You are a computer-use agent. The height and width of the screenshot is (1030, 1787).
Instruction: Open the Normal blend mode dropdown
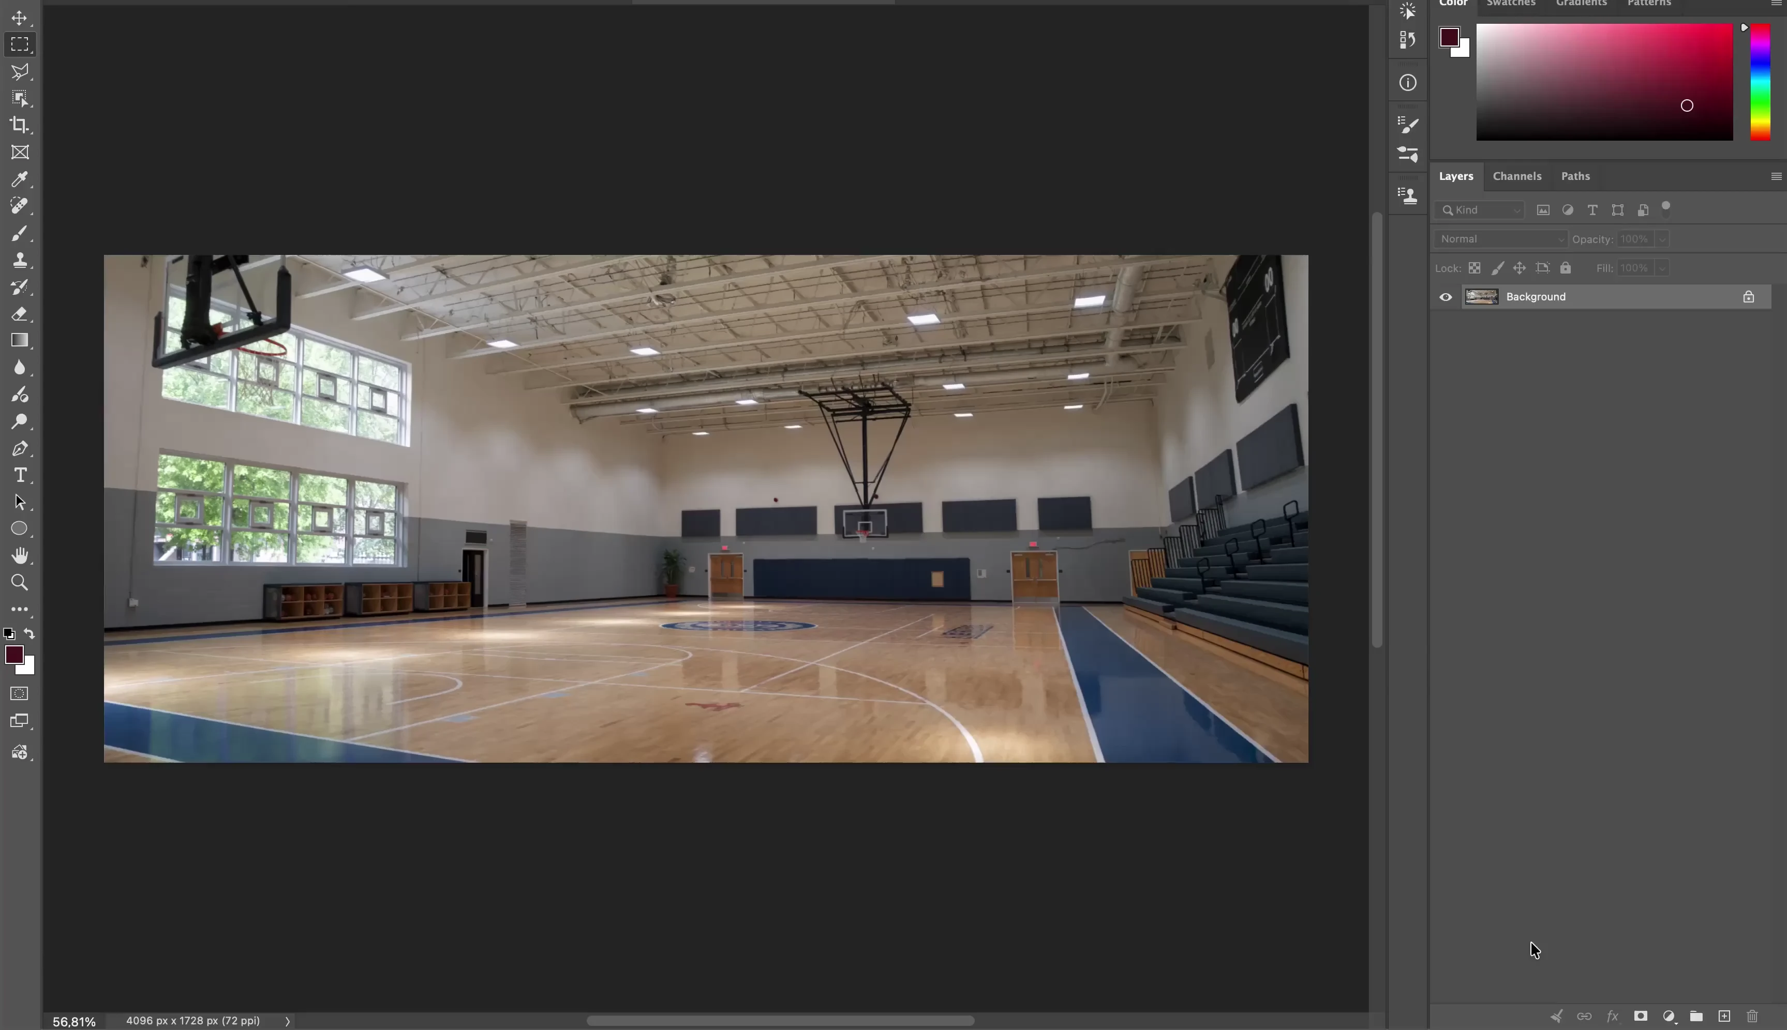(1501, 239)
